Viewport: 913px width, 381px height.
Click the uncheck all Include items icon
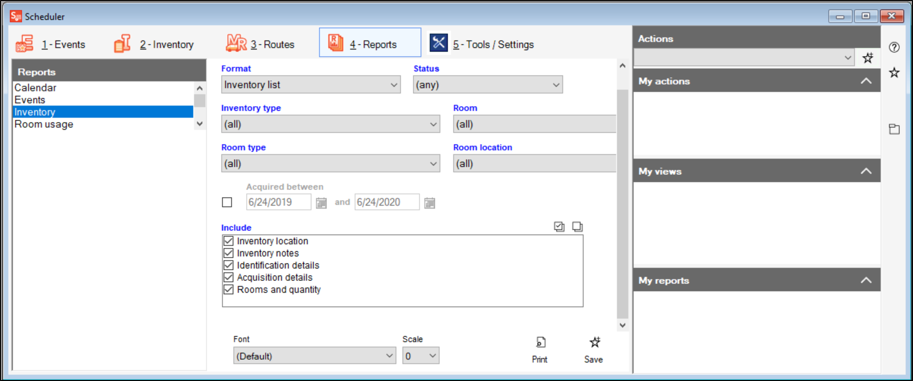click(577, 227)
